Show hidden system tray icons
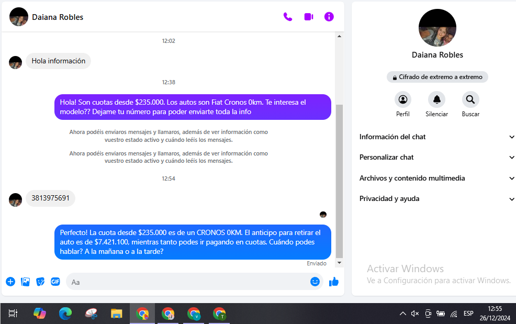The width and height of the screenshot is (516, 324). click(403, 314)
